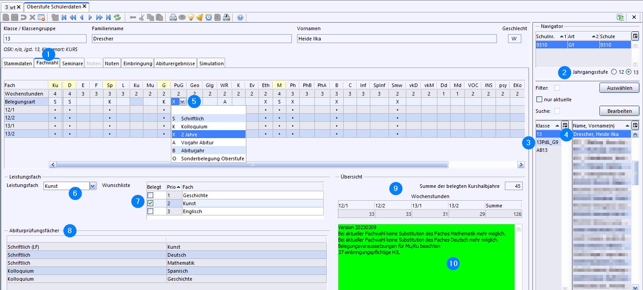Choose 'Kolloquium' in Belegungsart list
The image size is (643, 290).
(208, 127)
